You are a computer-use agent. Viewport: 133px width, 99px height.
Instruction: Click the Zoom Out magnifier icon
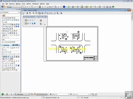coord(33,13)
